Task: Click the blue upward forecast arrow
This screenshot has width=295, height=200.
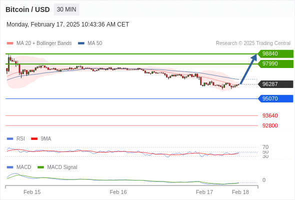Action: click(x=248, y=69)
